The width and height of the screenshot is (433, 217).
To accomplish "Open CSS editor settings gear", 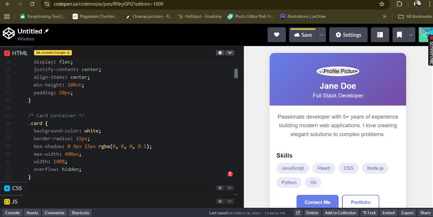I will pos(220,188).
